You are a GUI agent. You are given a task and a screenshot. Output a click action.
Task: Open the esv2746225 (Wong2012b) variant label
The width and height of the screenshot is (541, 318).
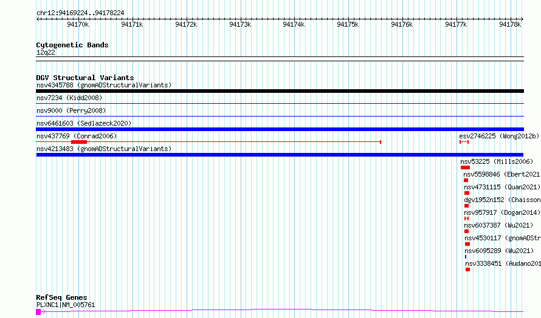pos(499,136)
